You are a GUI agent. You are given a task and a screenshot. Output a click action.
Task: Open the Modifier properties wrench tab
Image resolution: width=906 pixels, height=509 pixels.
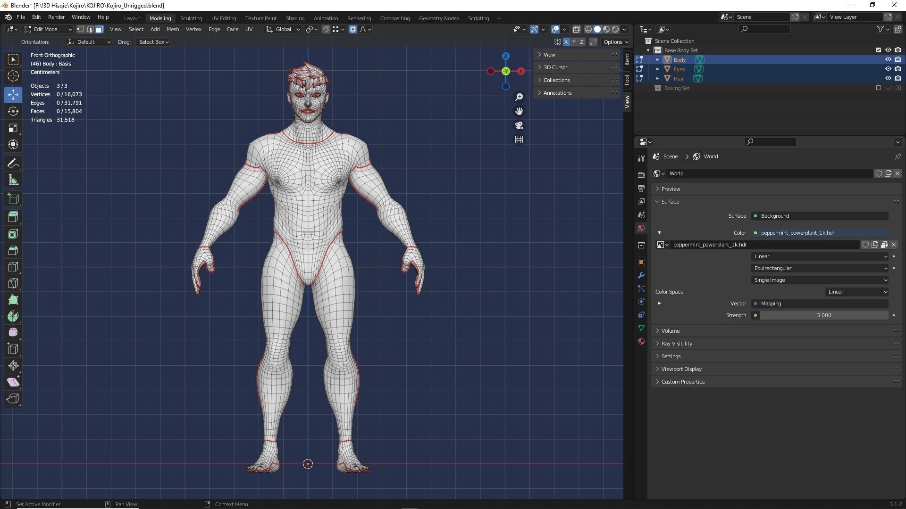point(641,275)
